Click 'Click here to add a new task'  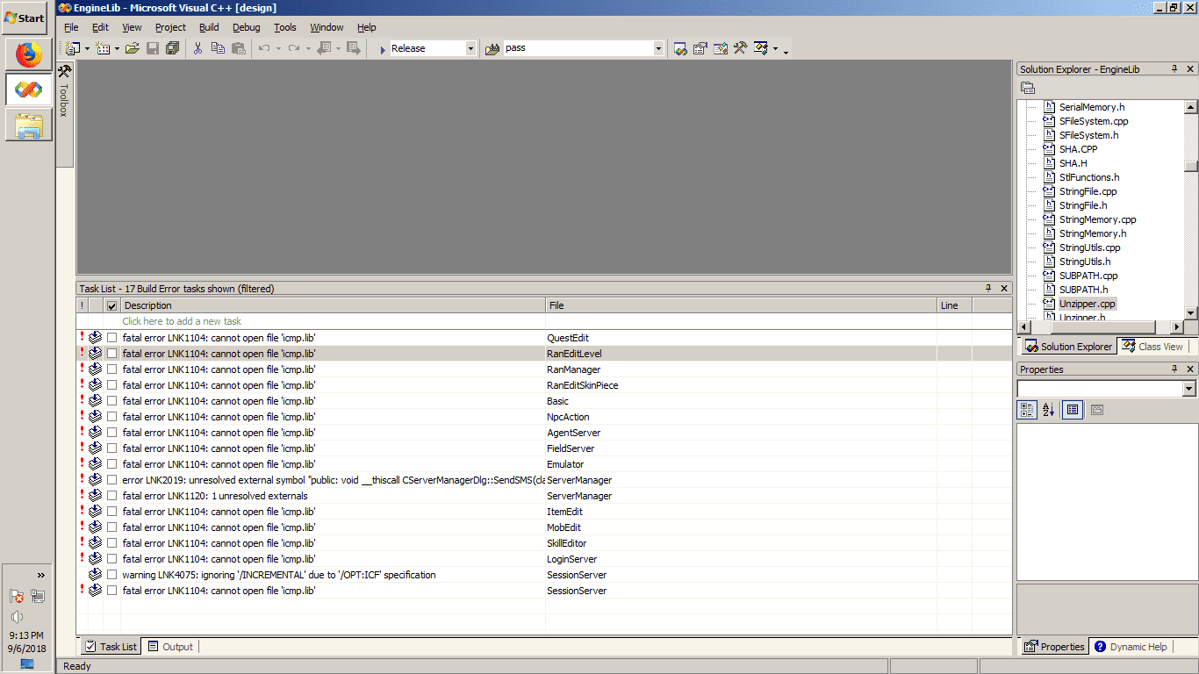pyautogui.click(x=182, y=321)
